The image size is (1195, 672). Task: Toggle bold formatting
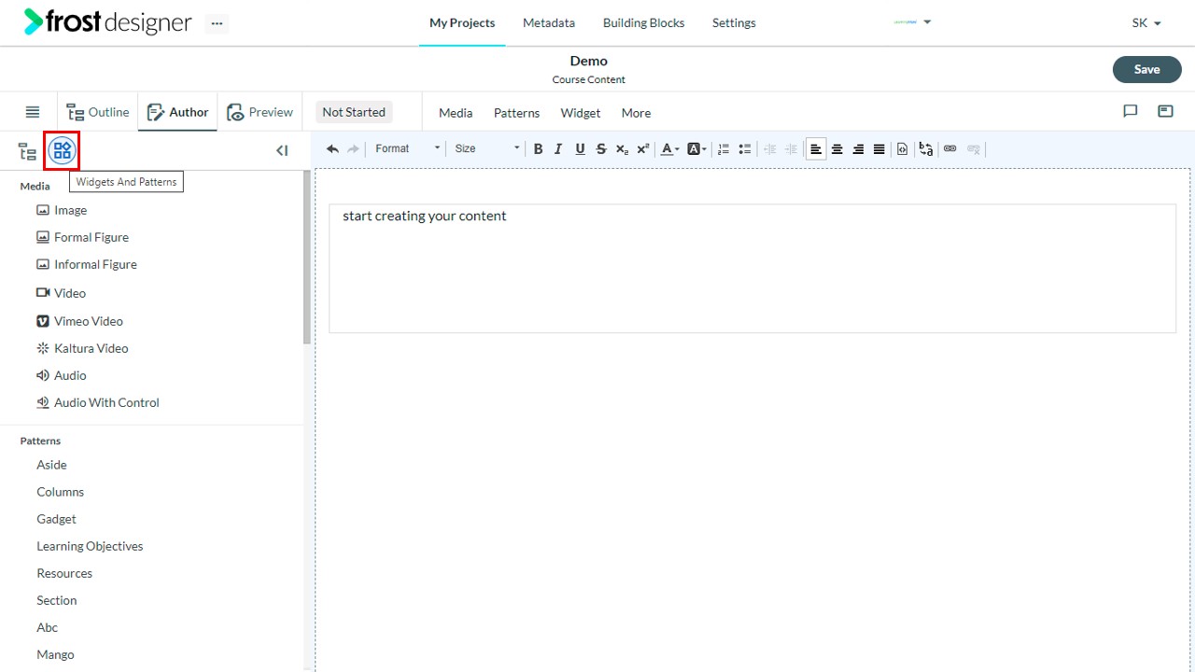pyautogui.click(x=538, y=148)
